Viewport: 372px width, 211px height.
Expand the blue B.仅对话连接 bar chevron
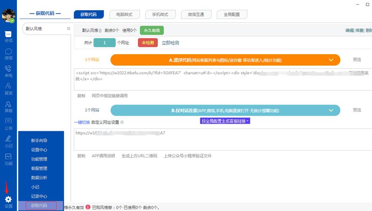[x=331, y=111]
